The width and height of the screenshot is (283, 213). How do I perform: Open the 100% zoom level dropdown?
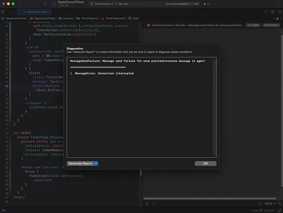(270, 203)
